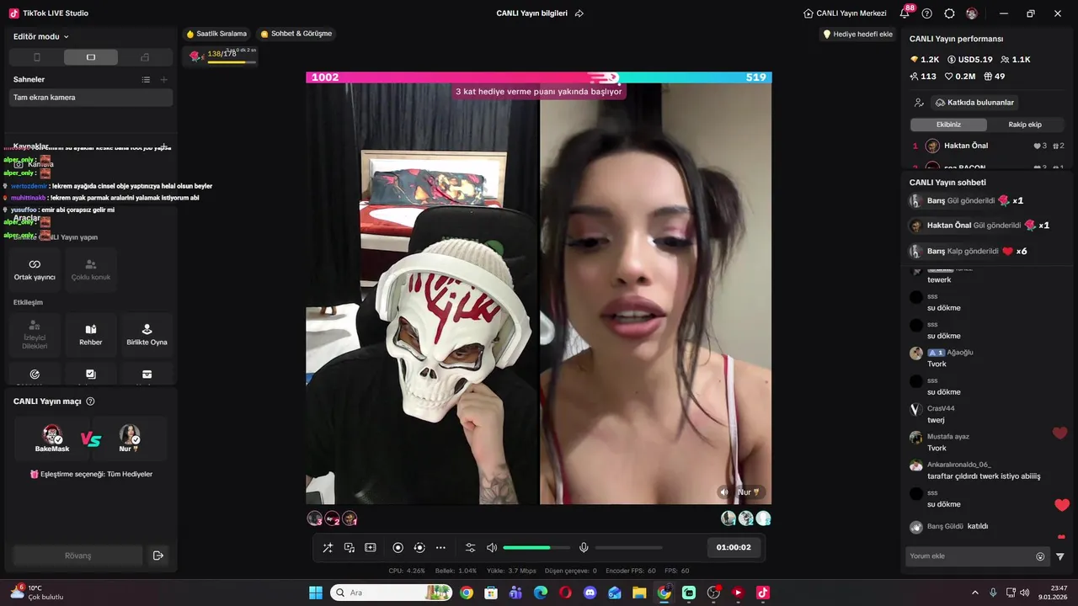Click the Rövanş rematch button
The width and height of the screenshot is (1078, 606).
77,555
